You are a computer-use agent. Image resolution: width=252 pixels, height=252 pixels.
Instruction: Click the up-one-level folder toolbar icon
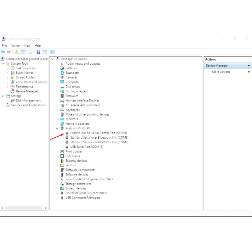17,52
